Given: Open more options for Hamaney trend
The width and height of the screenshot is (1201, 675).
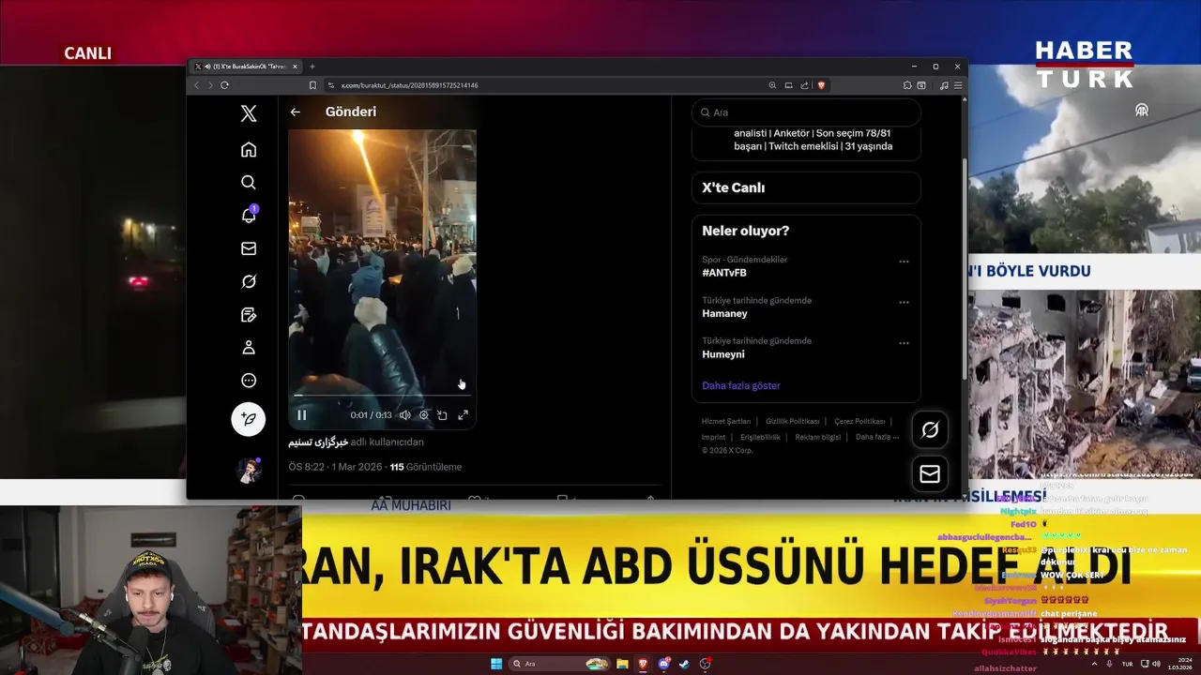Looking at the screenshot, I should (x=904, y=303).
